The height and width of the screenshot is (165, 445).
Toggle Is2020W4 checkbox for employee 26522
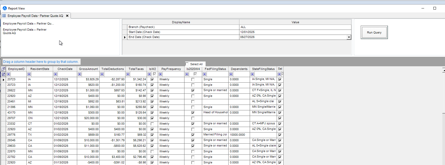pos(193,91)
